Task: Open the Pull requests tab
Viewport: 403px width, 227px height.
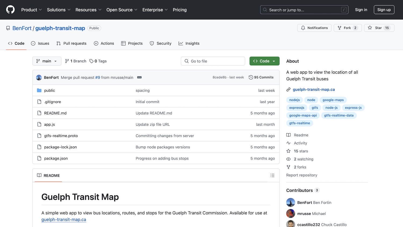Action: (x=71, y=44)
